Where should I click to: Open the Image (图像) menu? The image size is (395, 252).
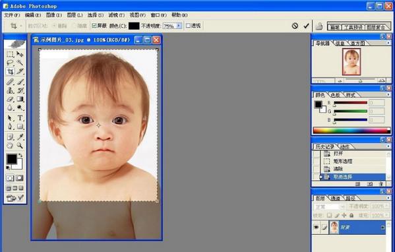53,15
